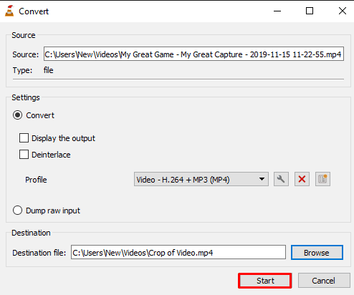354x295 pixels.
Task: Create a new profile icon
Action: (x=322, y=179)
